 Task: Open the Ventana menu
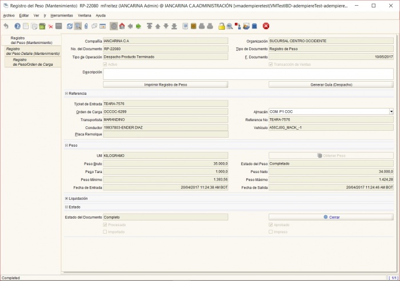click(x=85, y=15)
